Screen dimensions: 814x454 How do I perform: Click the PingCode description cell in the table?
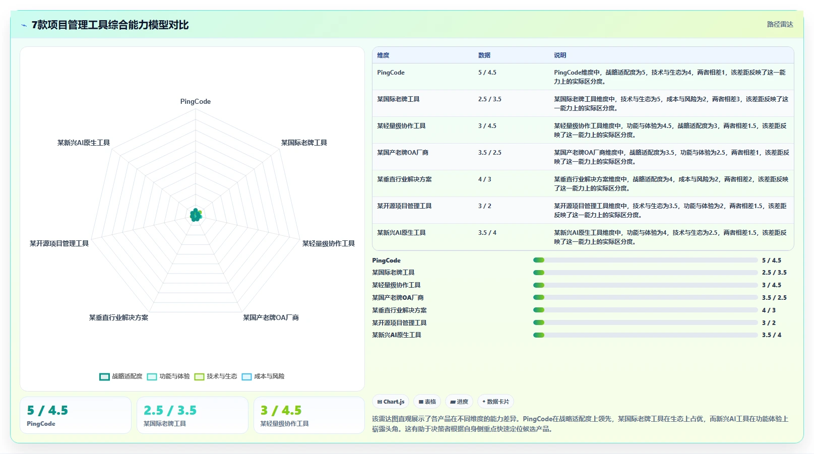click(671, 77)
